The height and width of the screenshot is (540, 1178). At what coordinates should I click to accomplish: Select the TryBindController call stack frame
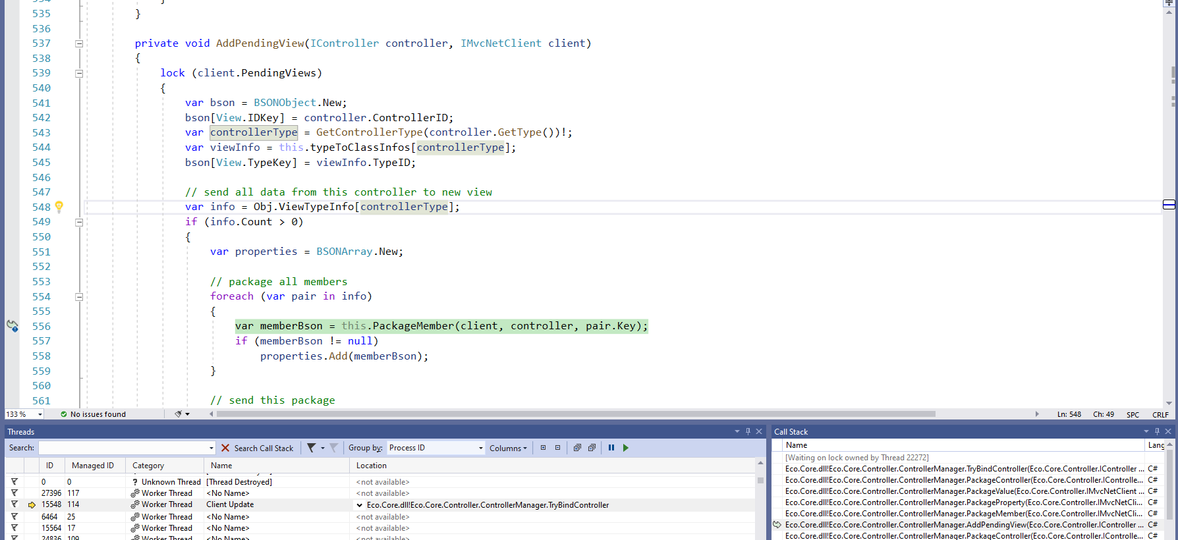point(965,469)
